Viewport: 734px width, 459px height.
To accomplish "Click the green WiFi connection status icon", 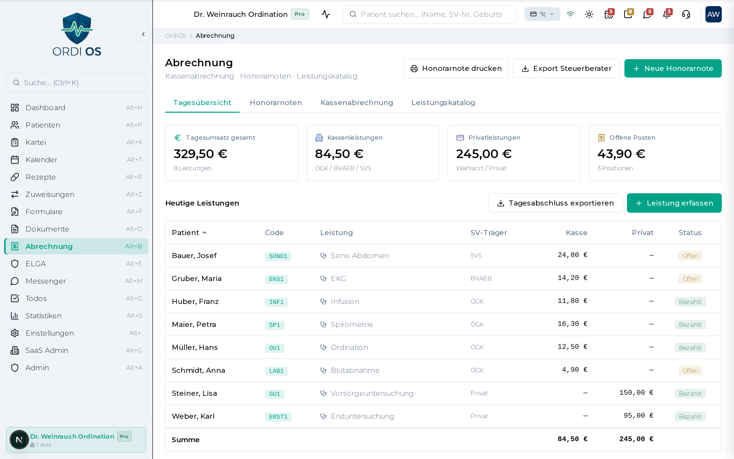I will pyautogui.click(x=570, y=14).
